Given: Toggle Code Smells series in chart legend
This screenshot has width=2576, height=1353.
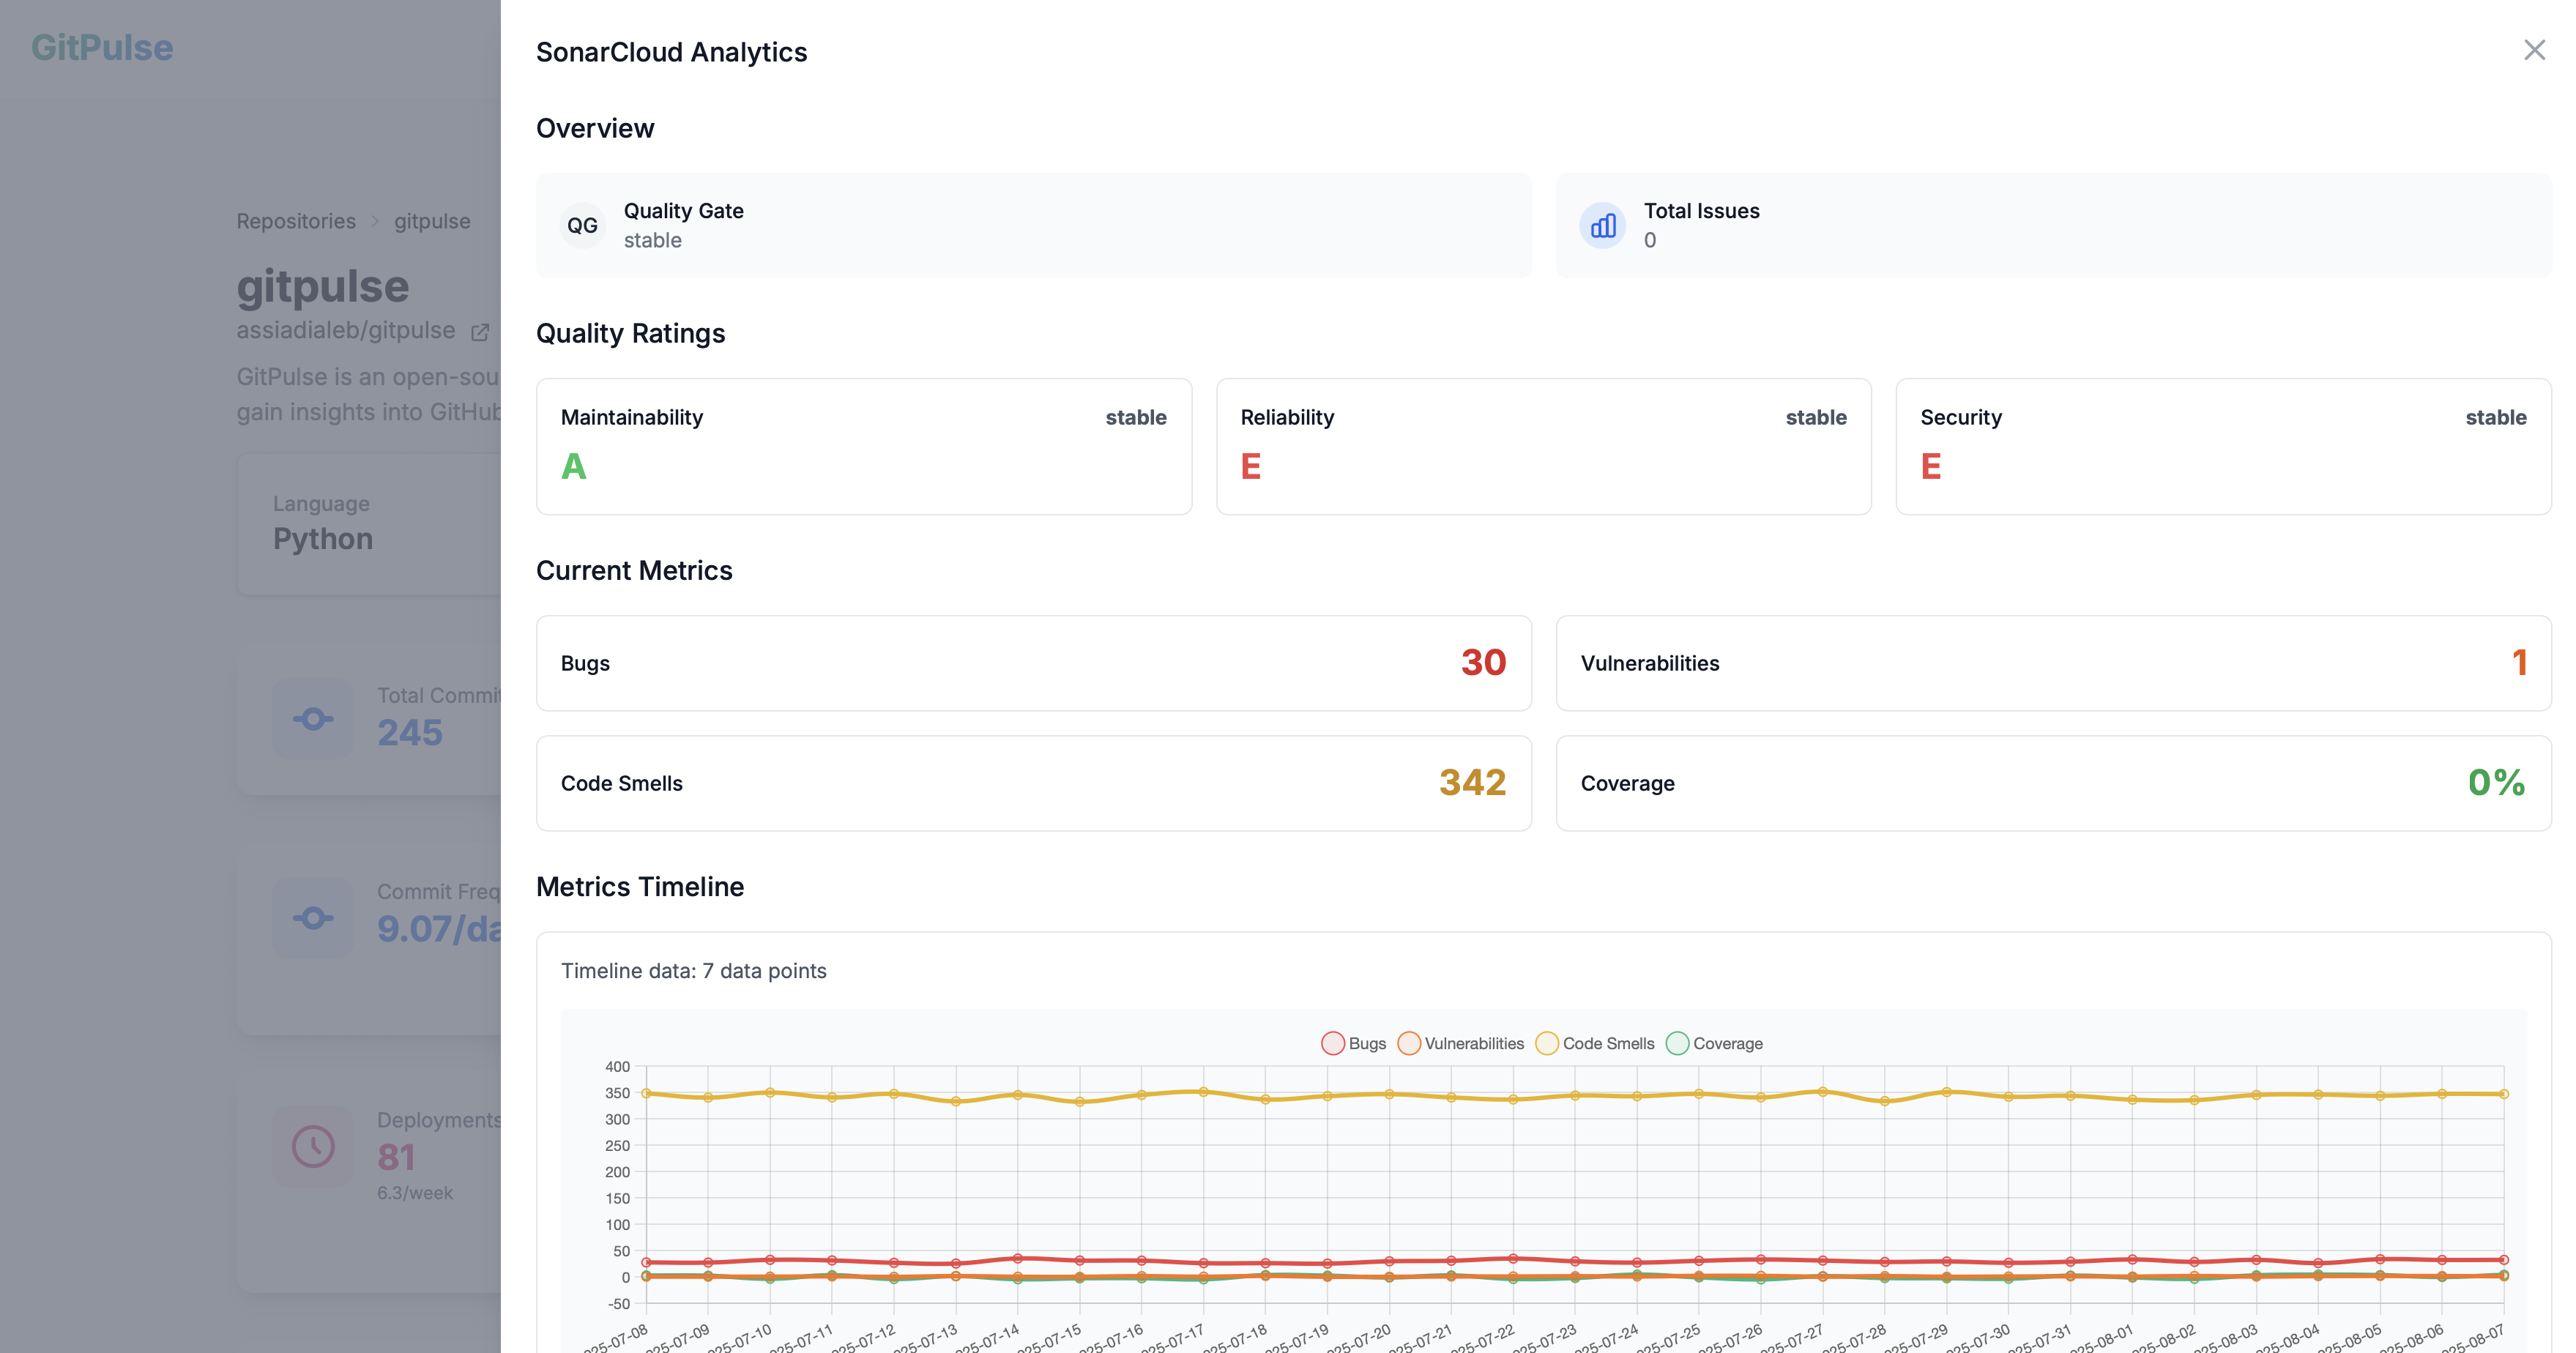Looking at the screenshot, I should click(1595, 1043).
